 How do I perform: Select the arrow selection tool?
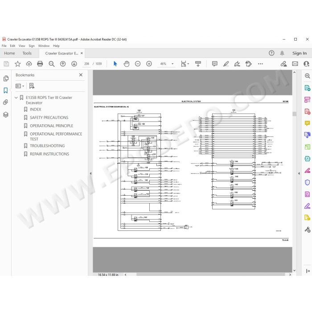click(x=115, y=64)
